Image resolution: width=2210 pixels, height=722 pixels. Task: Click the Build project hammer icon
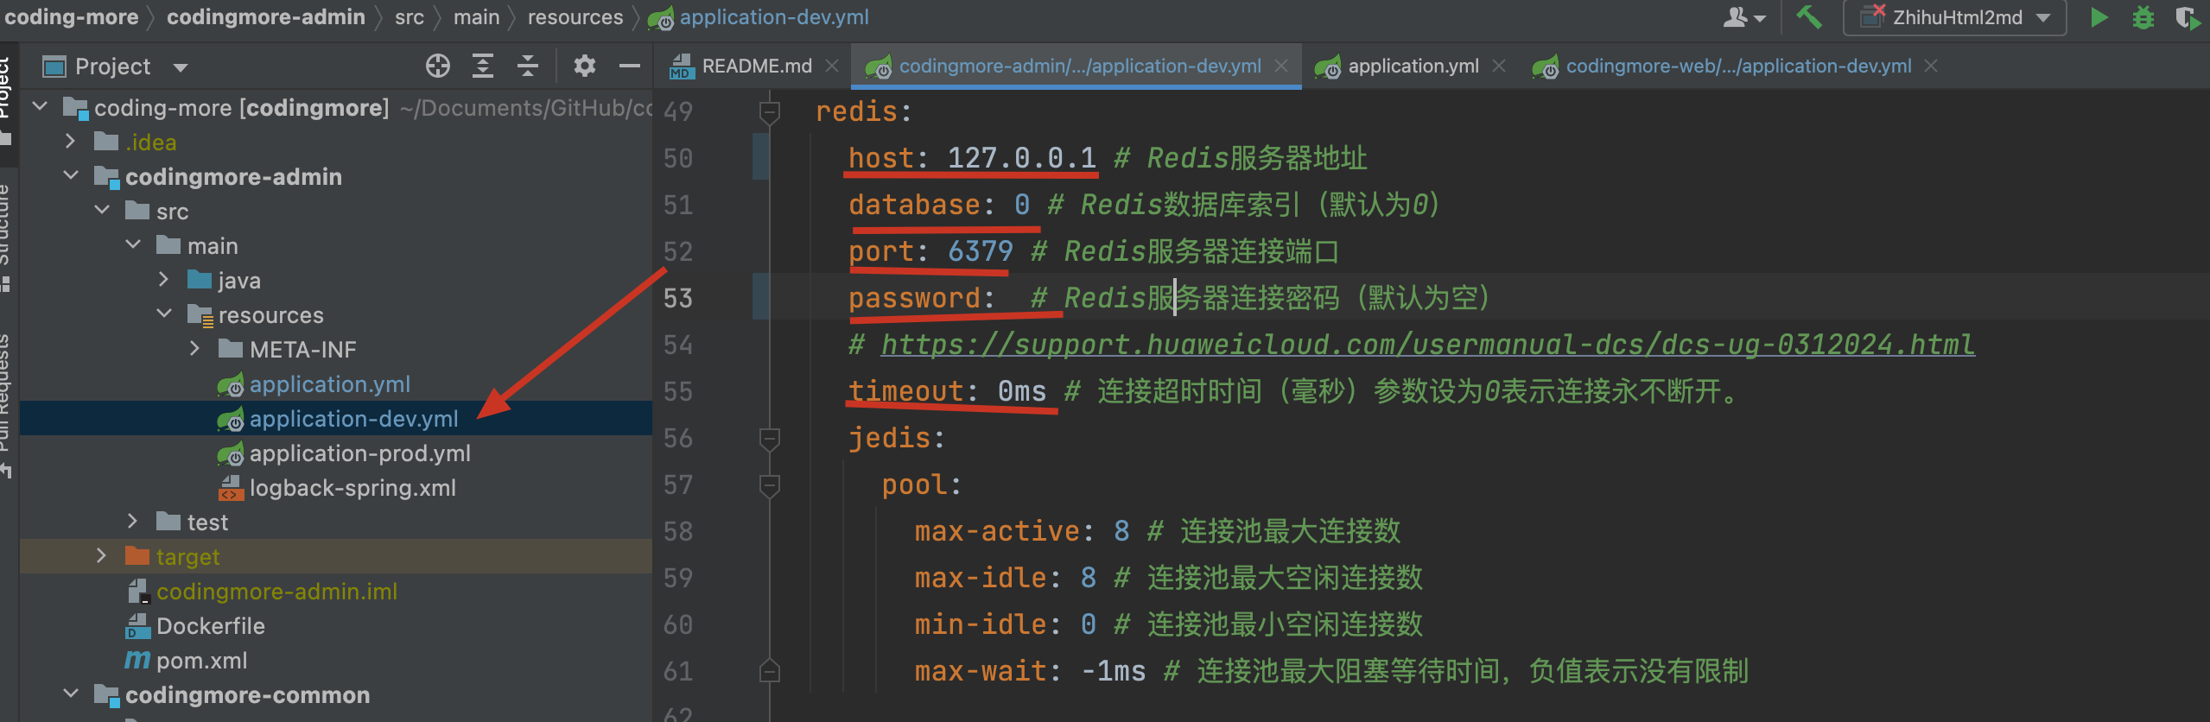pos(1808,17)
